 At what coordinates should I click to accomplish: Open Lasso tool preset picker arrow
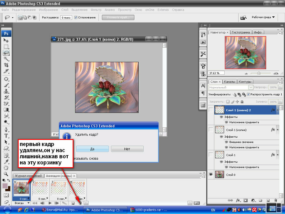(x=13, y=18)
